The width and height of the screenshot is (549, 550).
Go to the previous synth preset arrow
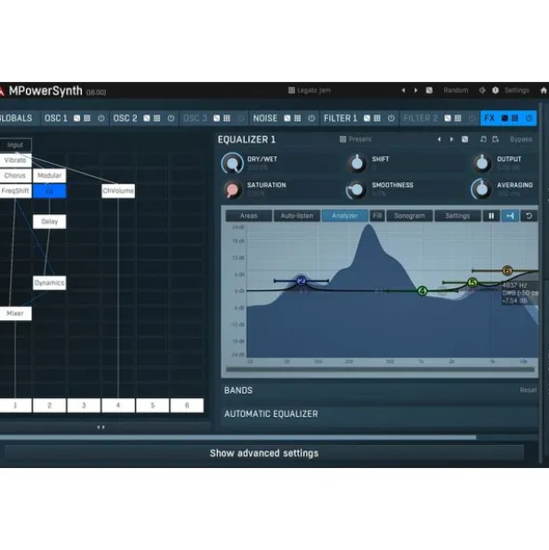tap(404, 90)
